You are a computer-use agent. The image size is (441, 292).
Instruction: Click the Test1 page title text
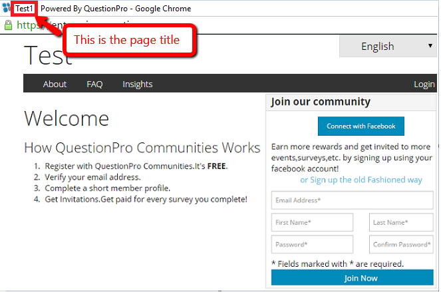[x=24, y=9]
